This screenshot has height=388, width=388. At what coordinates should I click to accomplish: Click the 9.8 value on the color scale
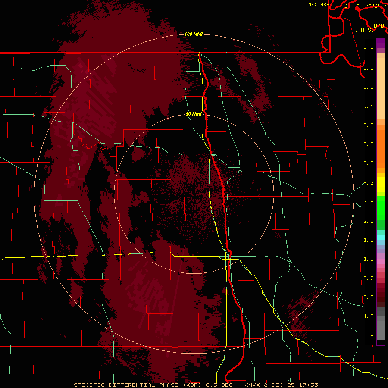pos(369,48)
